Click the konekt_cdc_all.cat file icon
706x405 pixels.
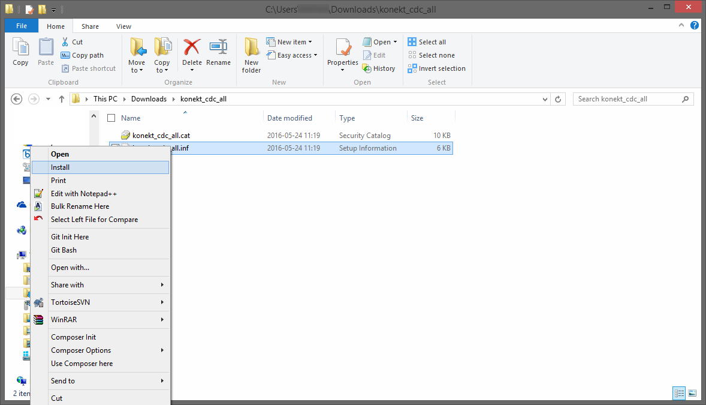tap(126, 136)
